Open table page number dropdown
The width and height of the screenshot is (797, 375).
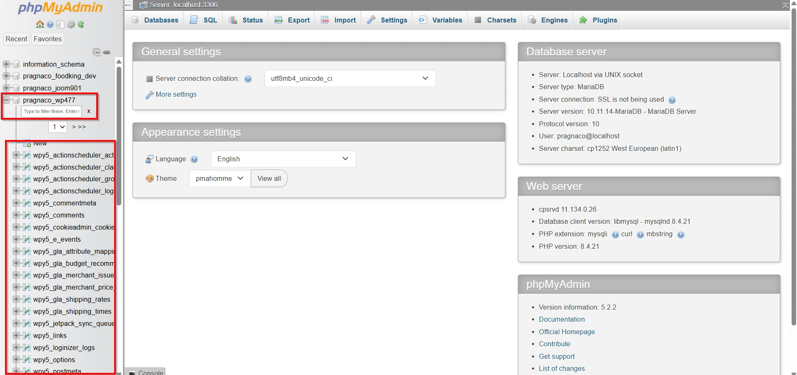tap(58, 127)
